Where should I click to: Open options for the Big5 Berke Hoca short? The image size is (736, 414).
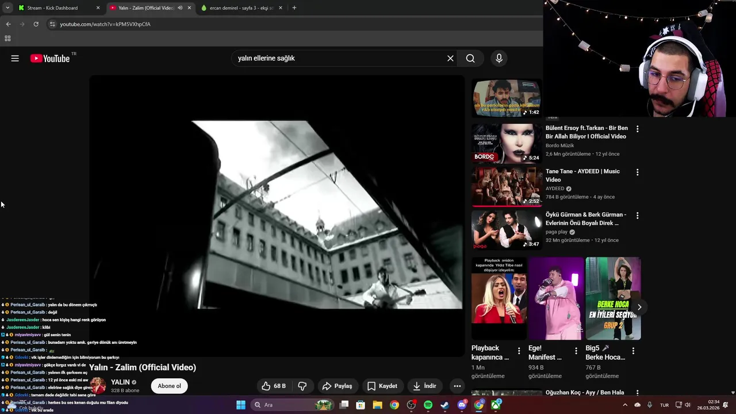pos(633,351)
